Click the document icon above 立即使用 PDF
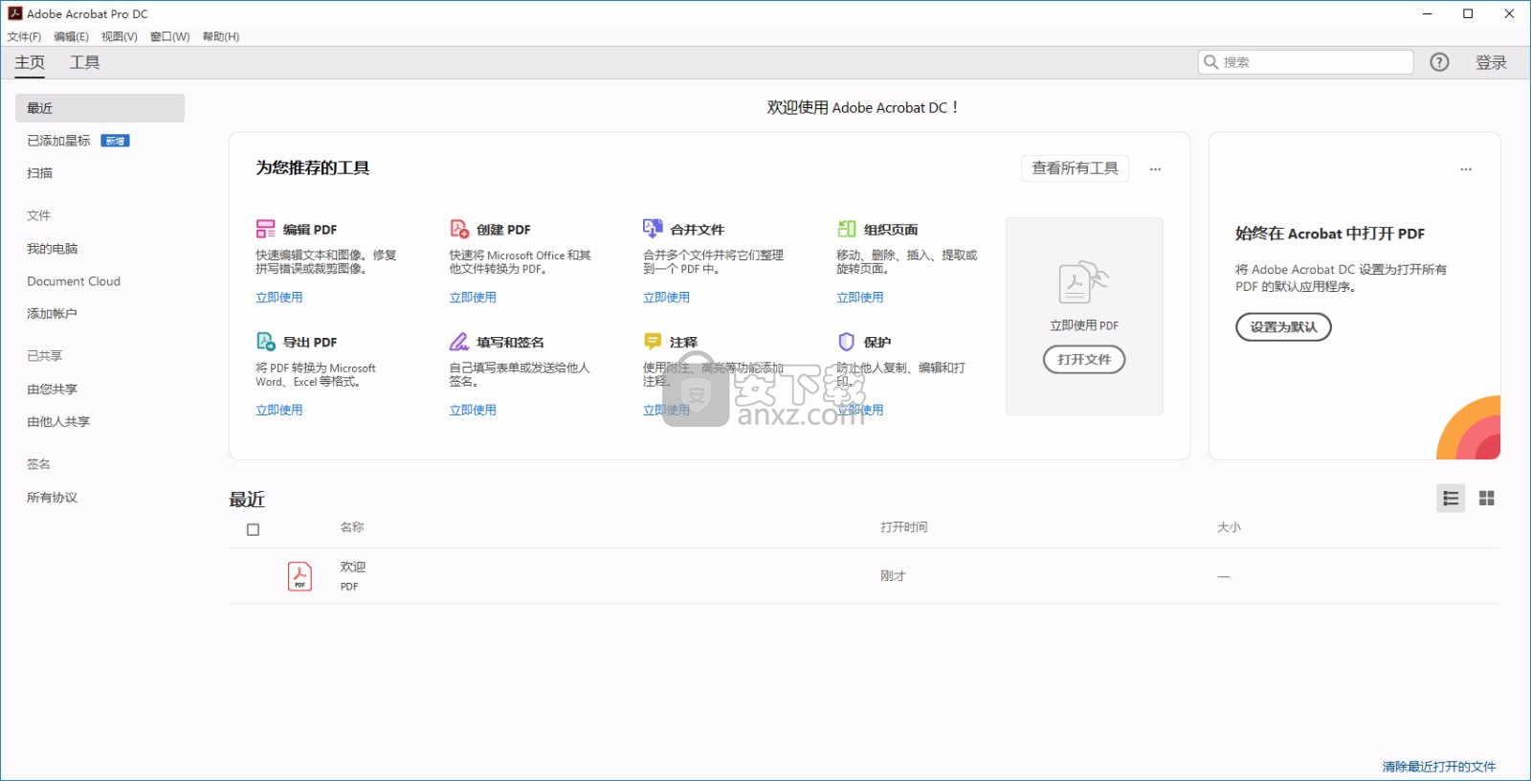 [x=1083, y=282]
